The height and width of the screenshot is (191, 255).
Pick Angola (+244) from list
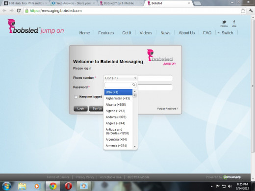[x=118, y=123]
